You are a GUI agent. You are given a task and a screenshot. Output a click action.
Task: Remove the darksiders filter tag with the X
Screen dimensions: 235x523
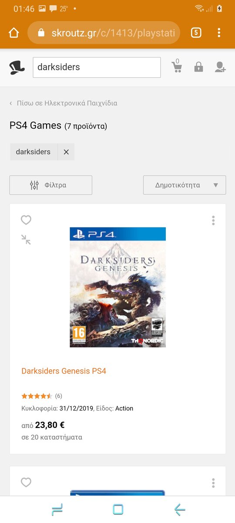(x=66, y=152)
